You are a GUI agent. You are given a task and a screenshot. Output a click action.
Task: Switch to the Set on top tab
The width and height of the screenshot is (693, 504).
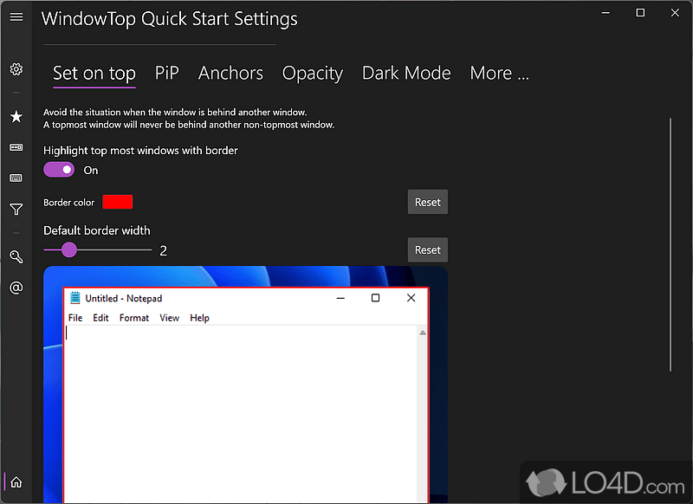(94, 73)
